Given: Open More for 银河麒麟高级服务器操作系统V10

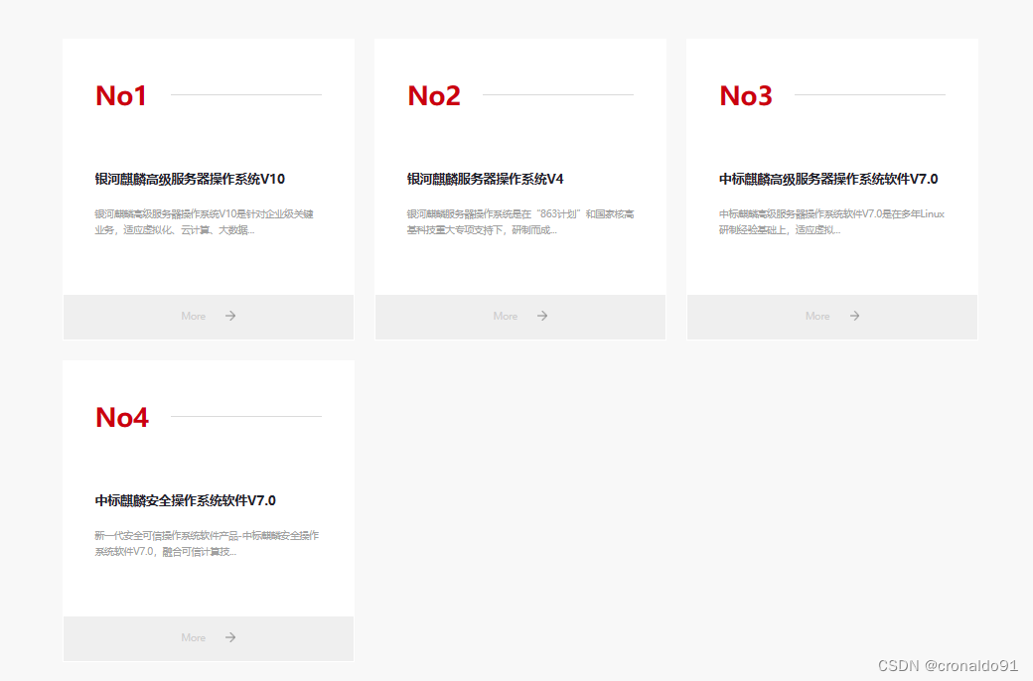Looking at the screenshot, I should click(209, 317).
